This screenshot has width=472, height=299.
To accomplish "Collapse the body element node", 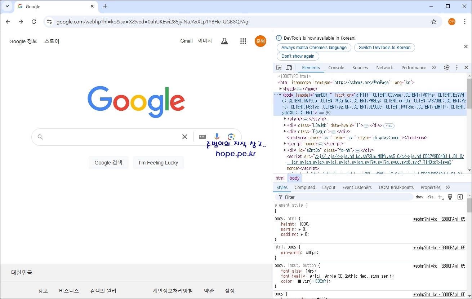I will [280, 95].
